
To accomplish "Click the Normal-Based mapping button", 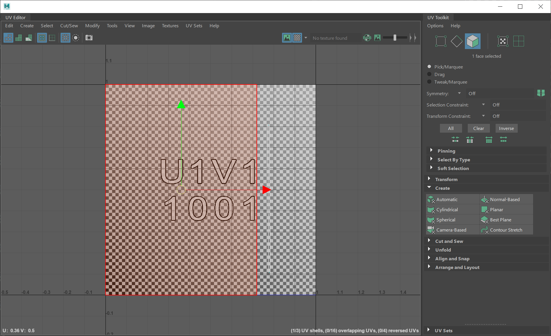I will click(x=506, y=199).
